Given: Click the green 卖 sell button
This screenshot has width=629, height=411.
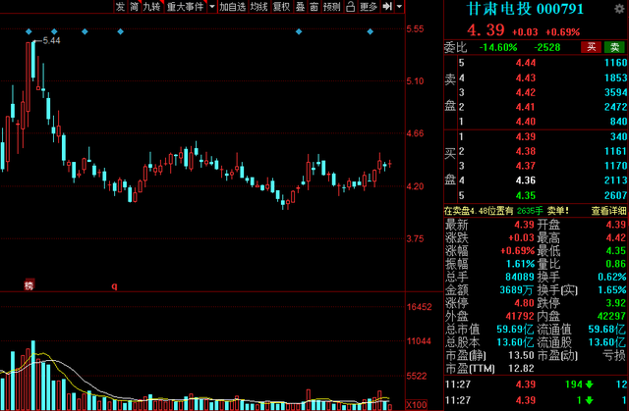Looking at the screenshot, I should [614, 47].
